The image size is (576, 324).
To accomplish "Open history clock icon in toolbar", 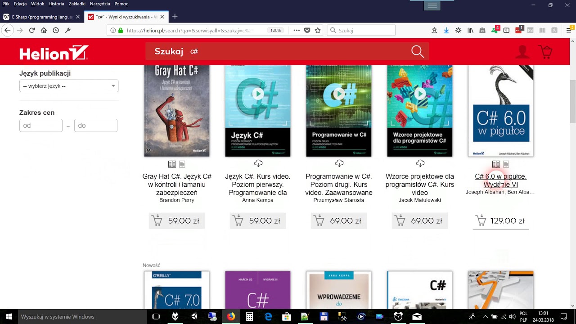I will (x=56, y=30).
